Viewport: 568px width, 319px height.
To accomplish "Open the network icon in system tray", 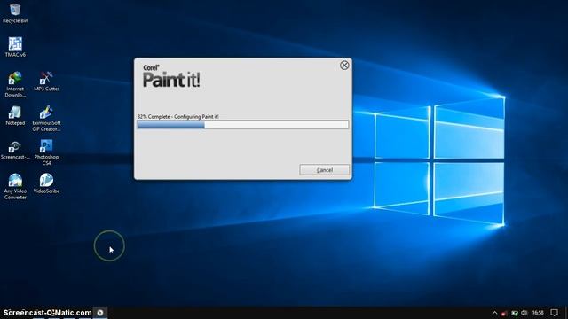I will 515,313.
